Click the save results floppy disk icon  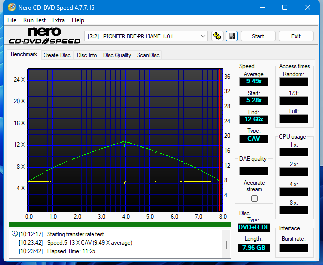[x=231, y=36]
